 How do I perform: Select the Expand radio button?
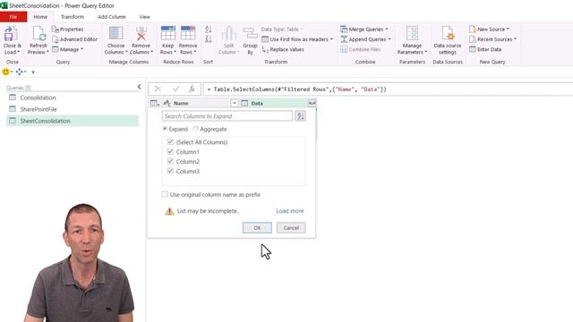click(x=165, y=129)
